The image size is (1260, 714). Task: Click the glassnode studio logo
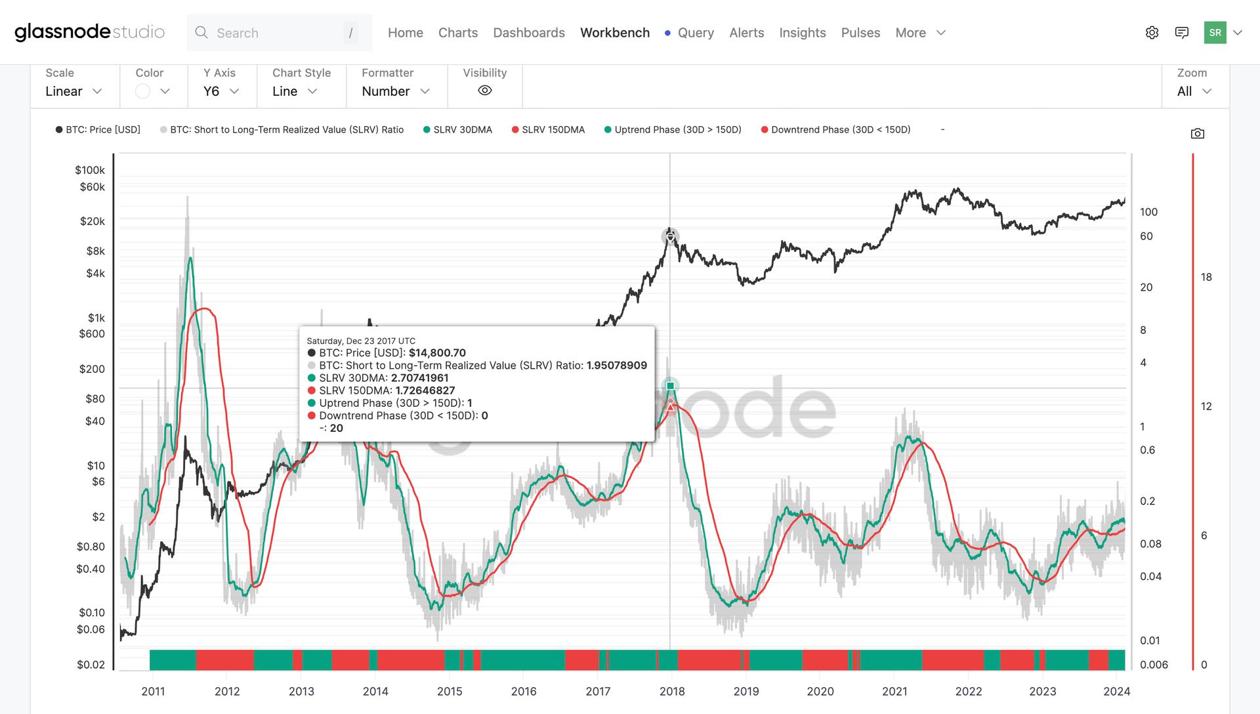90,31
